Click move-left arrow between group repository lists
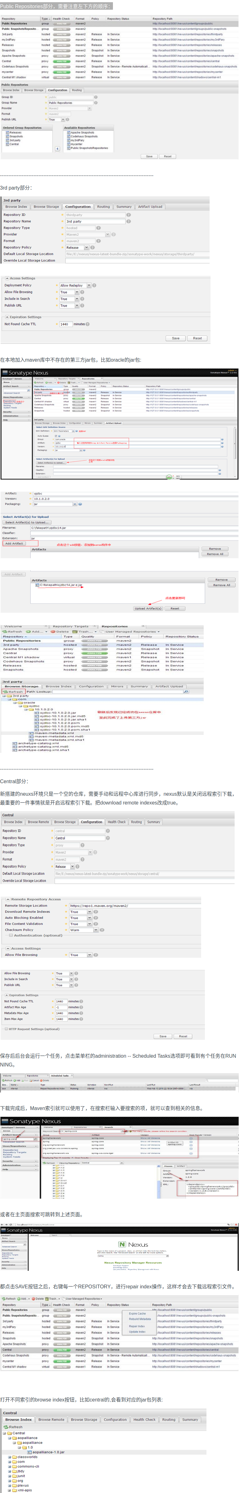Screen dimensions: 239x1493 (x=57, y=148)
